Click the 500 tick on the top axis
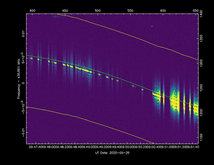 [x=98, y=11]
